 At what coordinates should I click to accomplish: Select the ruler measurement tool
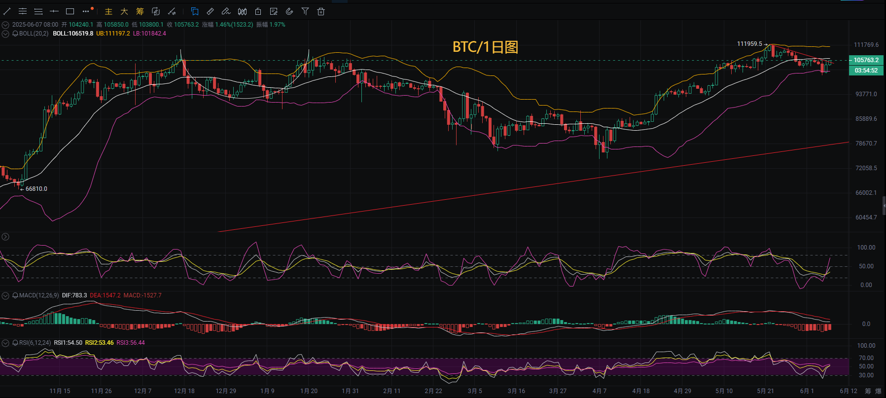pos(210,11)
